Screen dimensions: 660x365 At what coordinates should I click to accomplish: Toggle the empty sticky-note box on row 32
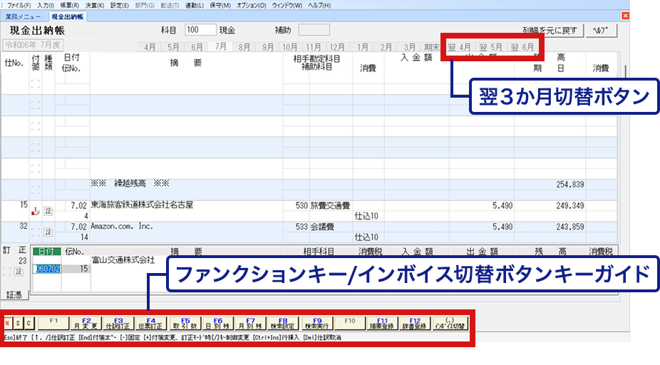coord(36,232)
